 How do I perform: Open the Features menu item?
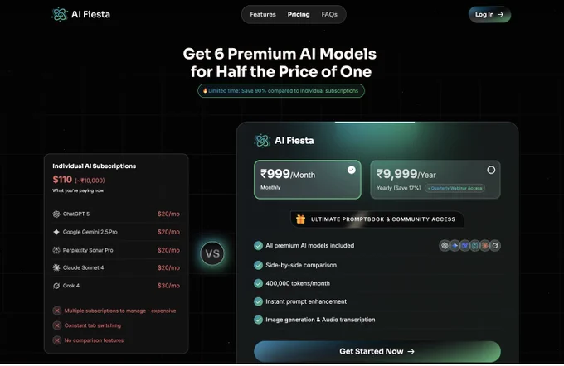coord(263,14)
